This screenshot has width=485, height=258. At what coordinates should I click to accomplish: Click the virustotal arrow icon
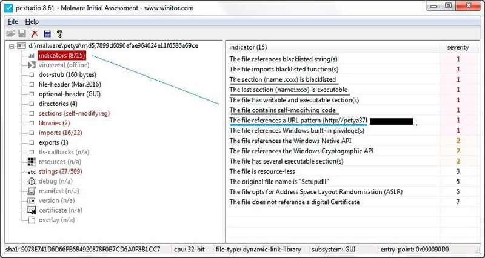coord(32,65)
